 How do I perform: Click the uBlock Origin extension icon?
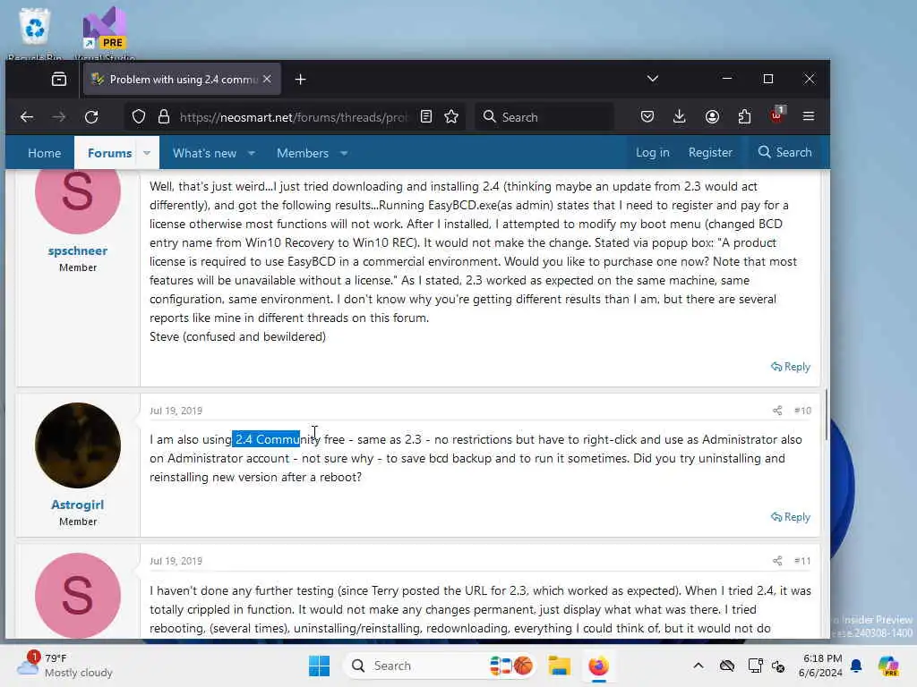776,115
